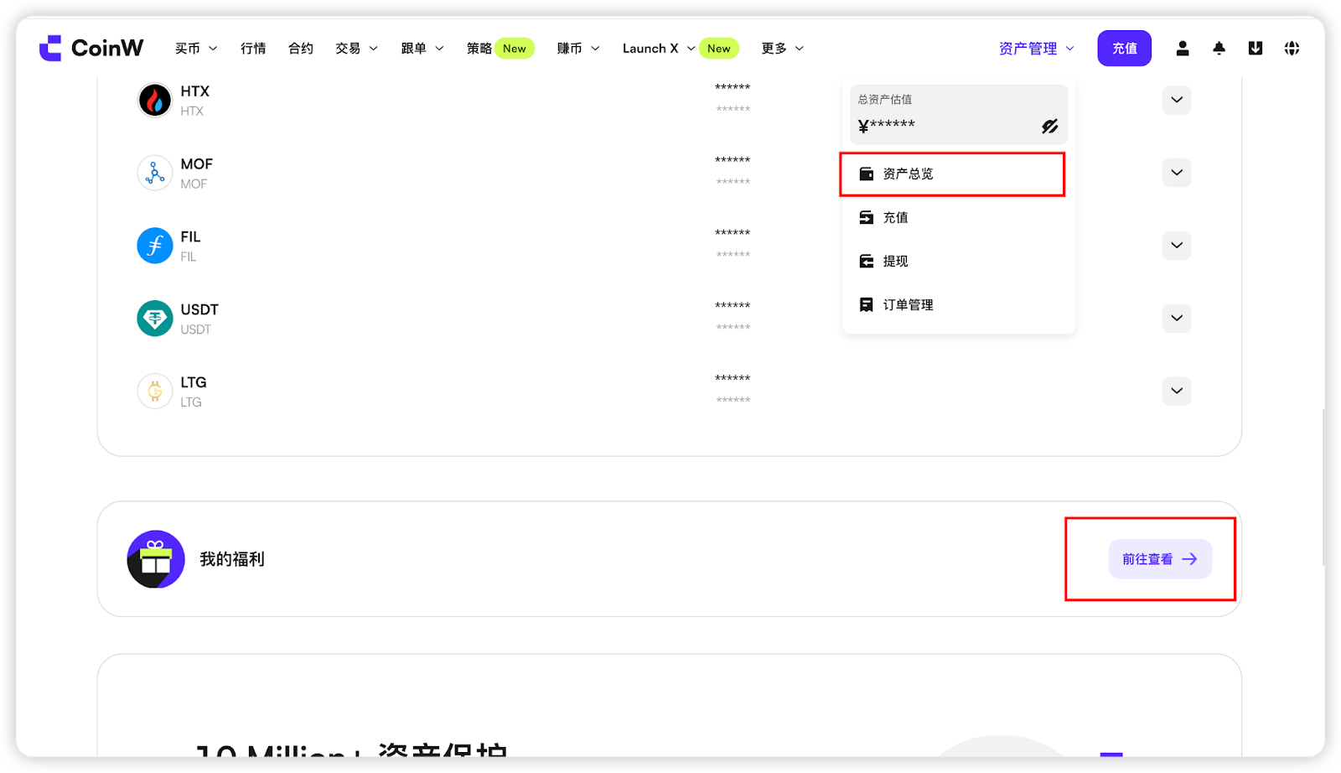Open the 资产管理 dropdown
Screen dimensions: 1341x773
[1037, 49]
